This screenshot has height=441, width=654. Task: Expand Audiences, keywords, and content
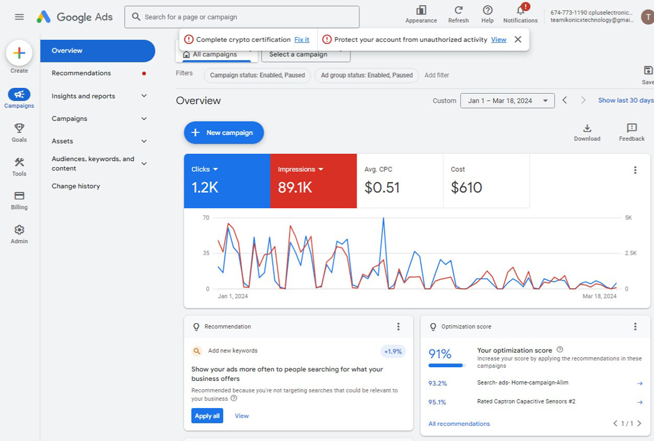[144, 163]
